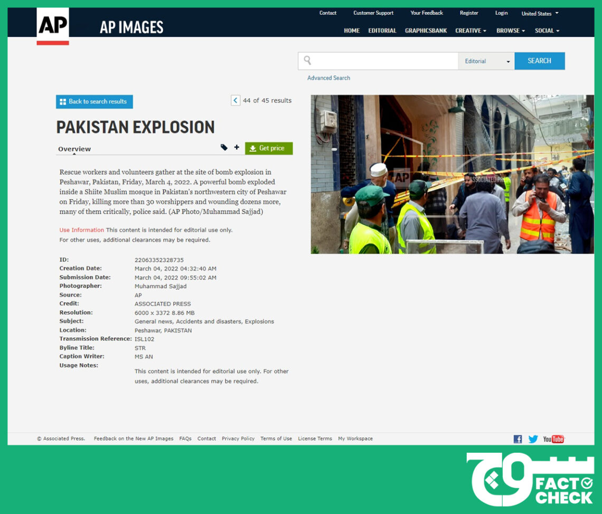Click the 44 of 45 results counter
Image resolution: width=602 pixels, height=514 pixels.
pos(267,100)
